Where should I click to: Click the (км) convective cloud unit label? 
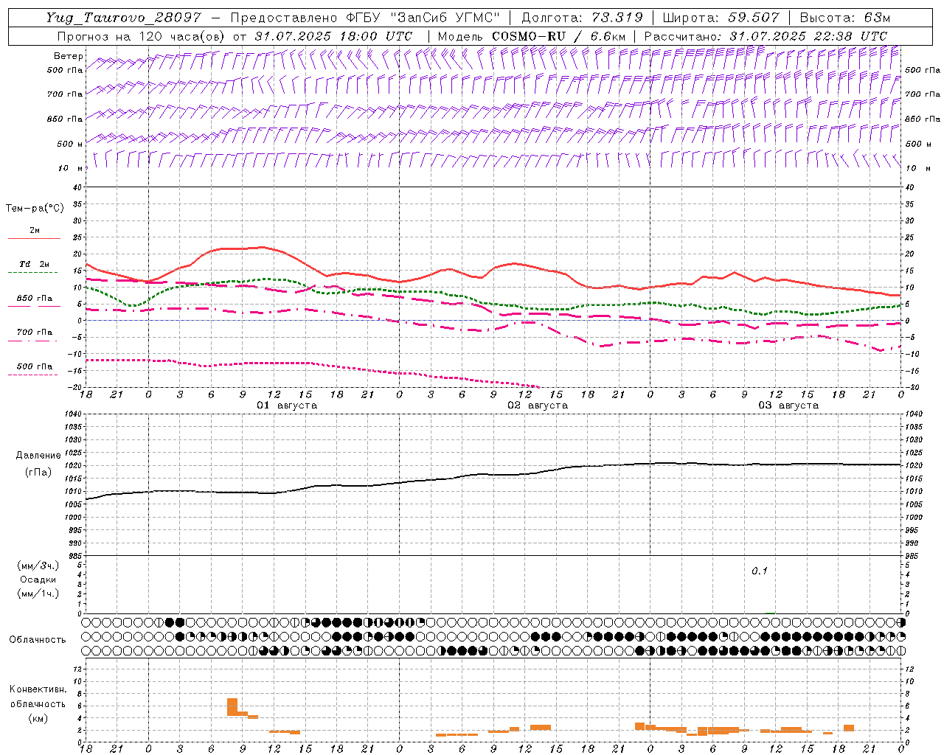38,718
